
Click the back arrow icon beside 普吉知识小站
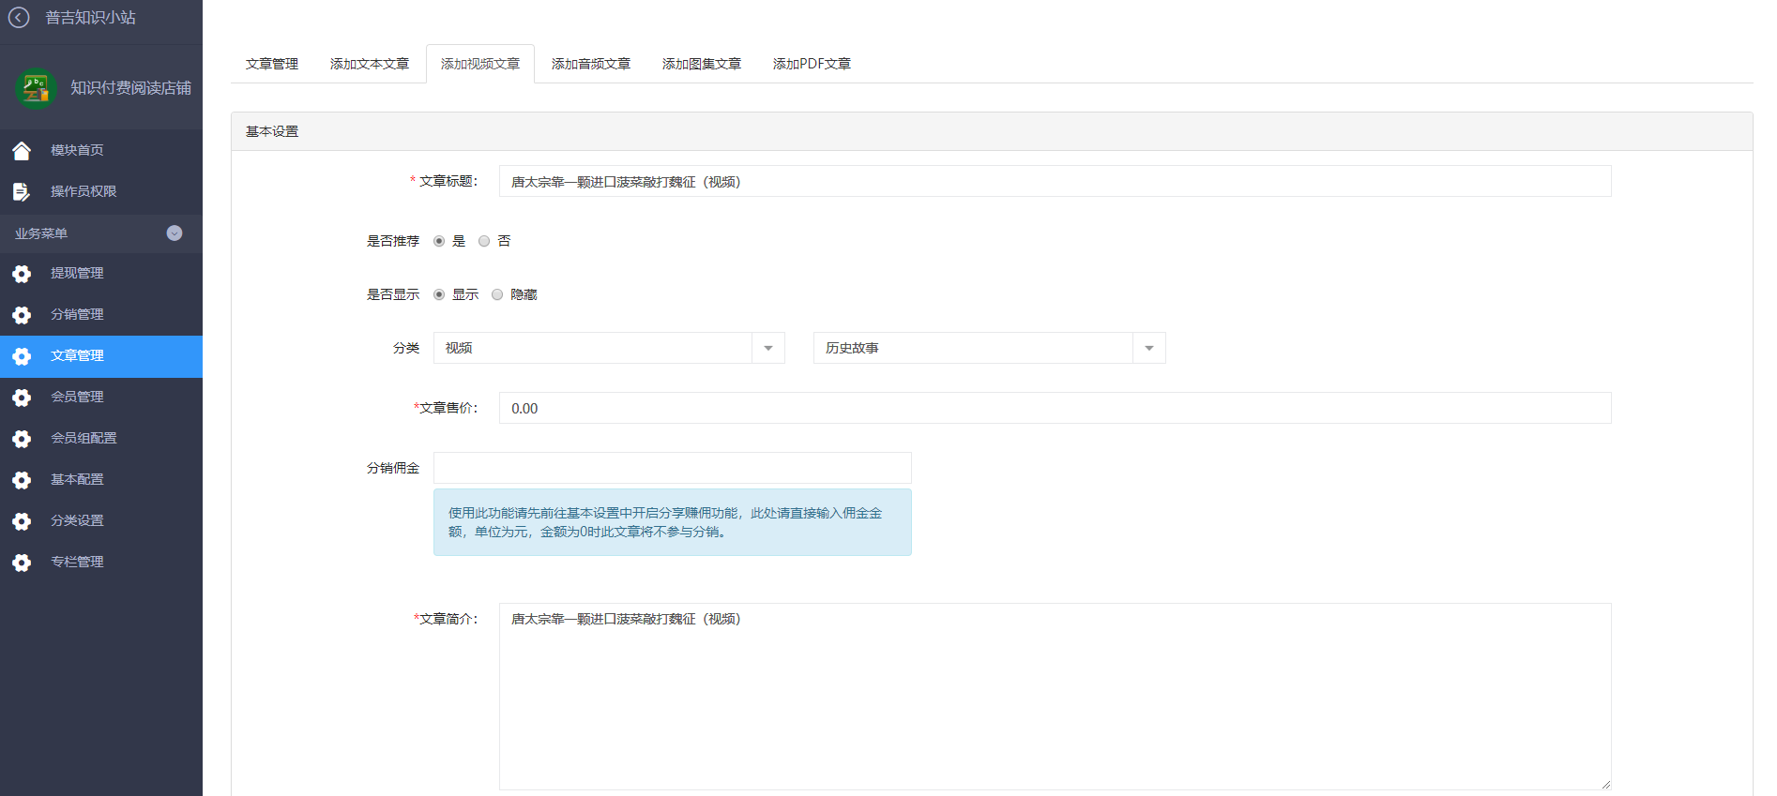coord(19,18)
